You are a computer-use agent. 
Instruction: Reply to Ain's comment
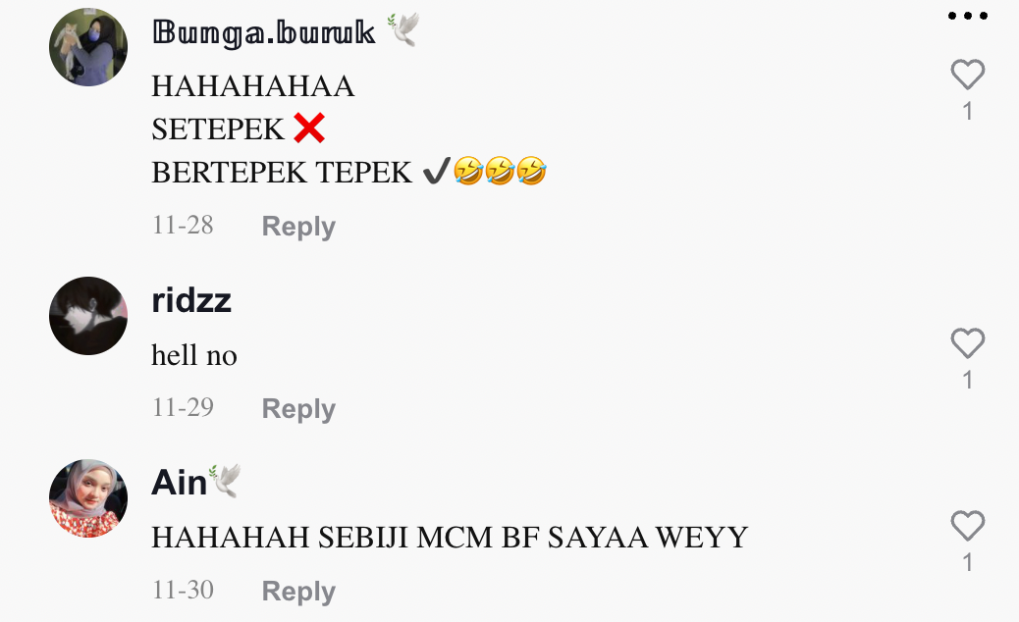298,591
